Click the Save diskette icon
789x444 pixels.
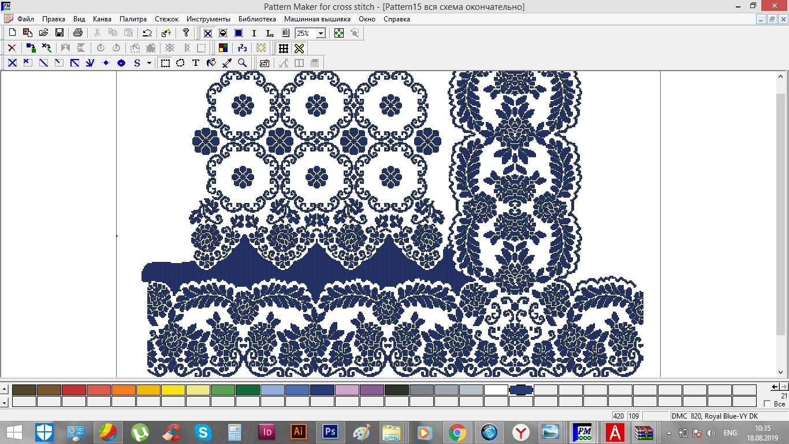tap(59, 33)
